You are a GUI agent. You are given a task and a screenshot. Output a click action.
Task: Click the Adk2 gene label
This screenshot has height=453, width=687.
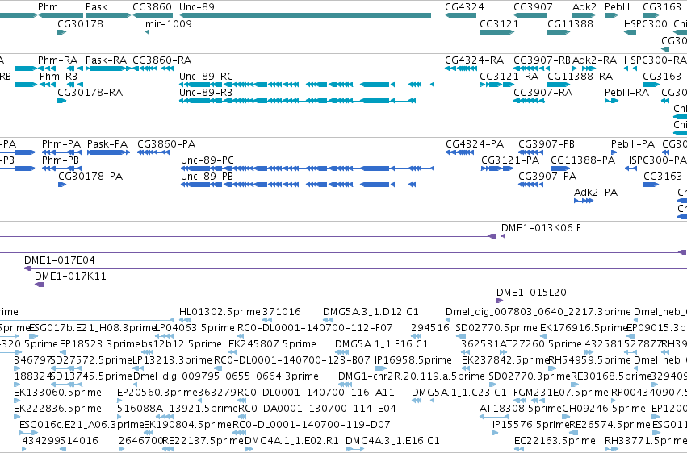pyautogui.click(x=584, y=7)
